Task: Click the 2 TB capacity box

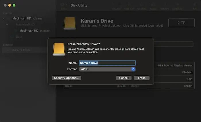Action: click(181, 23)
